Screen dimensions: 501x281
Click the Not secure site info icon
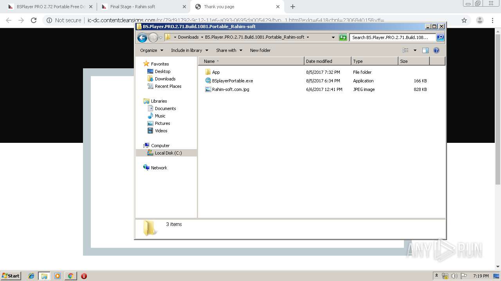[49, 20]
